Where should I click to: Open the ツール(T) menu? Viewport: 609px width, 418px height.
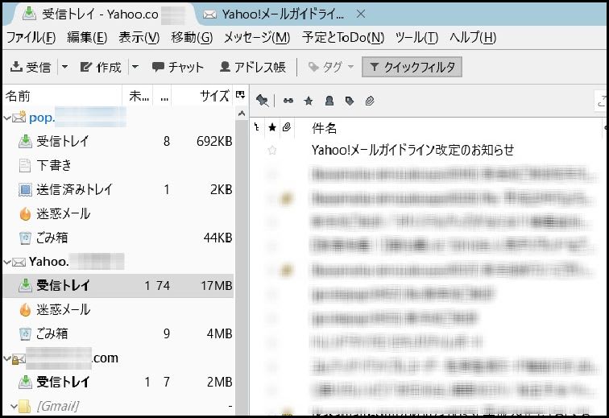pos(416,37)
